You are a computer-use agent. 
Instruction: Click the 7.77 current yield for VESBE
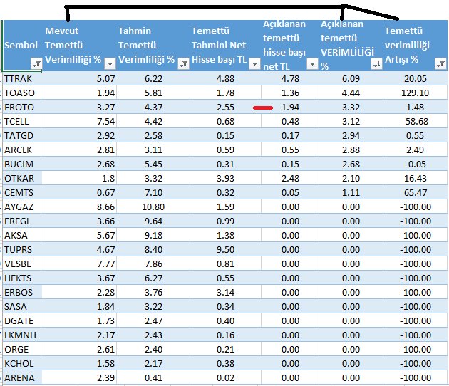point(105,264)
